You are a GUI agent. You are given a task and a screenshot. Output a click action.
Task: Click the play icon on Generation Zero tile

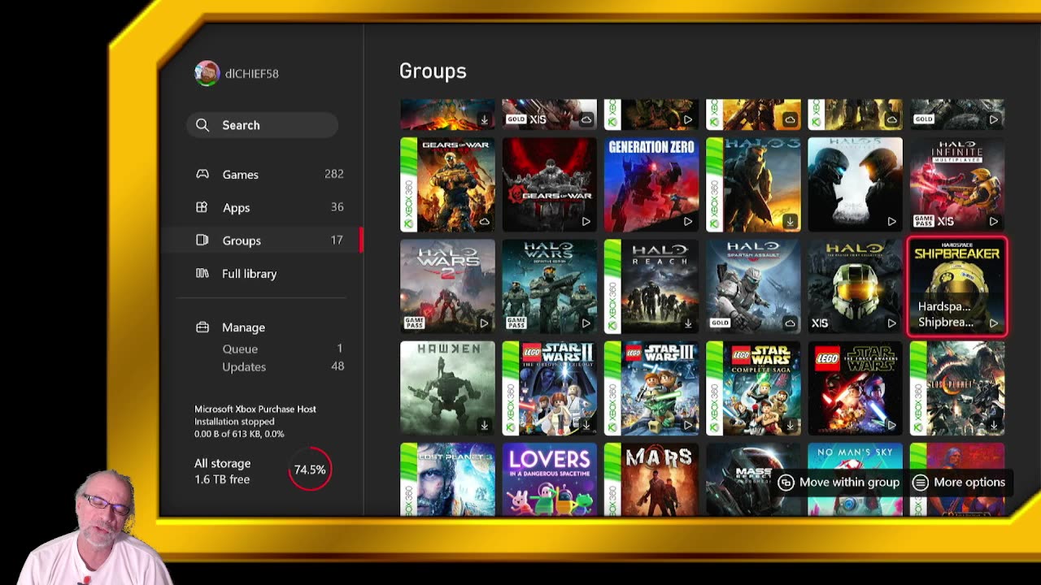(x=688, y=221)
